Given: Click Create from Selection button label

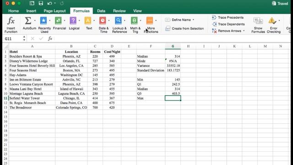Looking at the screenshot, I should [188, 28].
